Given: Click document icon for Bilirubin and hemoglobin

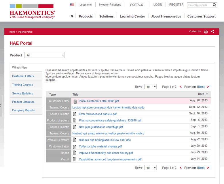Looking at the screenshot, I should pyautogui.click(x=75, y=140).
